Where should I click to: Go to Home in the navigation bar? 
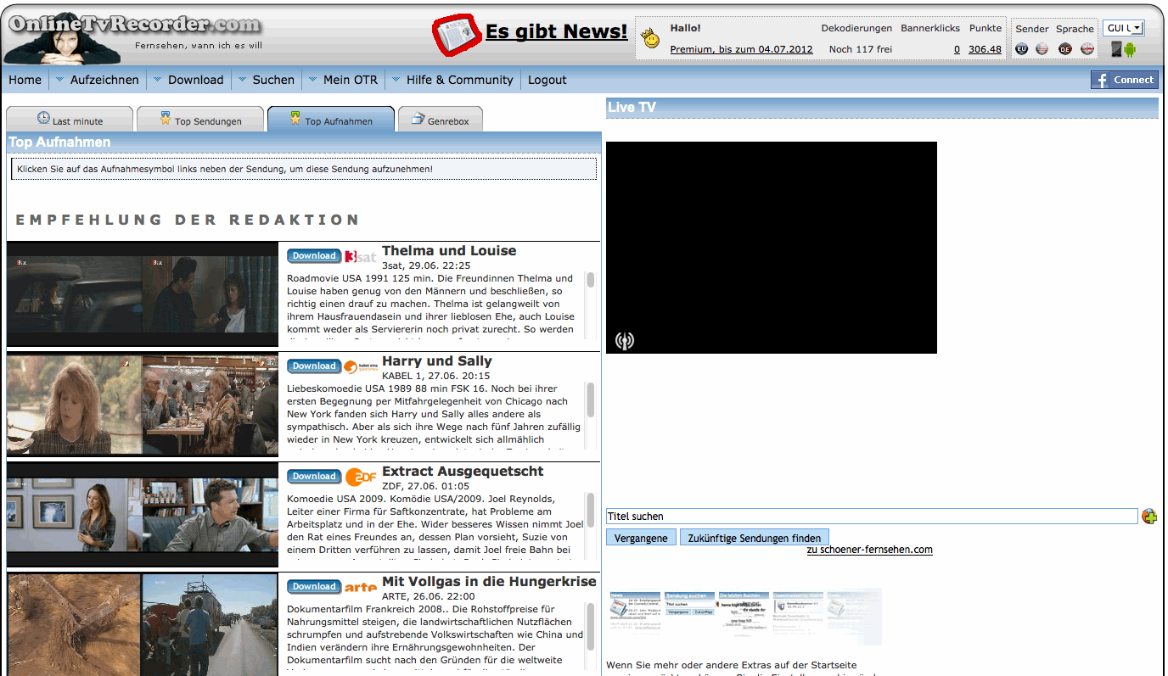pyautogui.click(x=25, y=80)
